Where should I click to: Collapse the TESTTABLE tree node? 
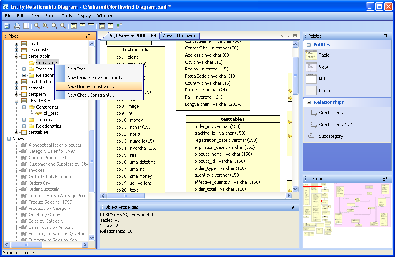point(17,101)
